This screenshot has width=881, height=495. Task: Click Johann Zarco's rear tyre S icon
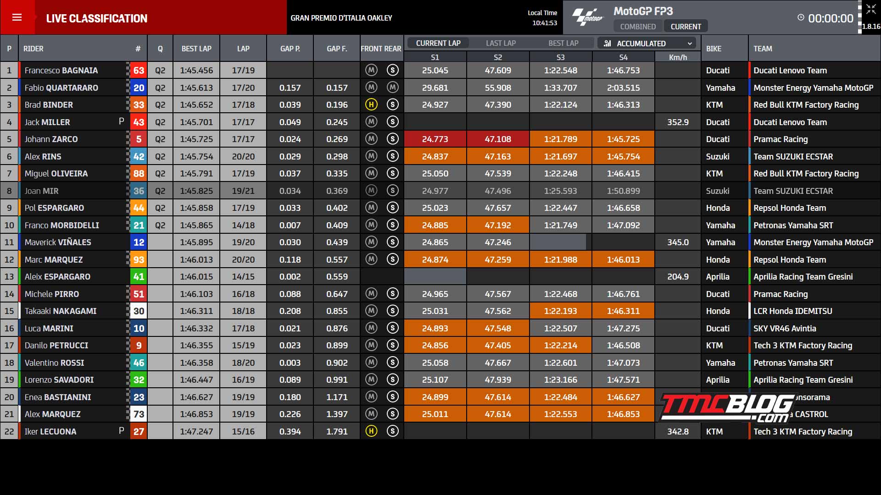(x=392, y=139)
